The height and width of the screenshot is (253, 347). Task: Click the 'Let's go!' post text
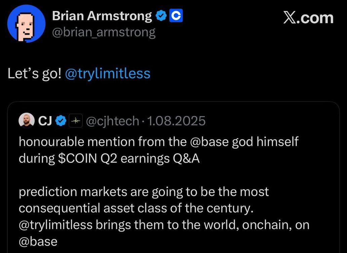[35, 74]
